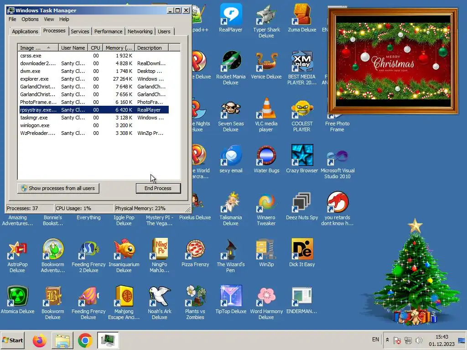The height and width of the screenshot is (350, 467).
Task: Open the File menu in Task Manager
Action: (12, 19)
